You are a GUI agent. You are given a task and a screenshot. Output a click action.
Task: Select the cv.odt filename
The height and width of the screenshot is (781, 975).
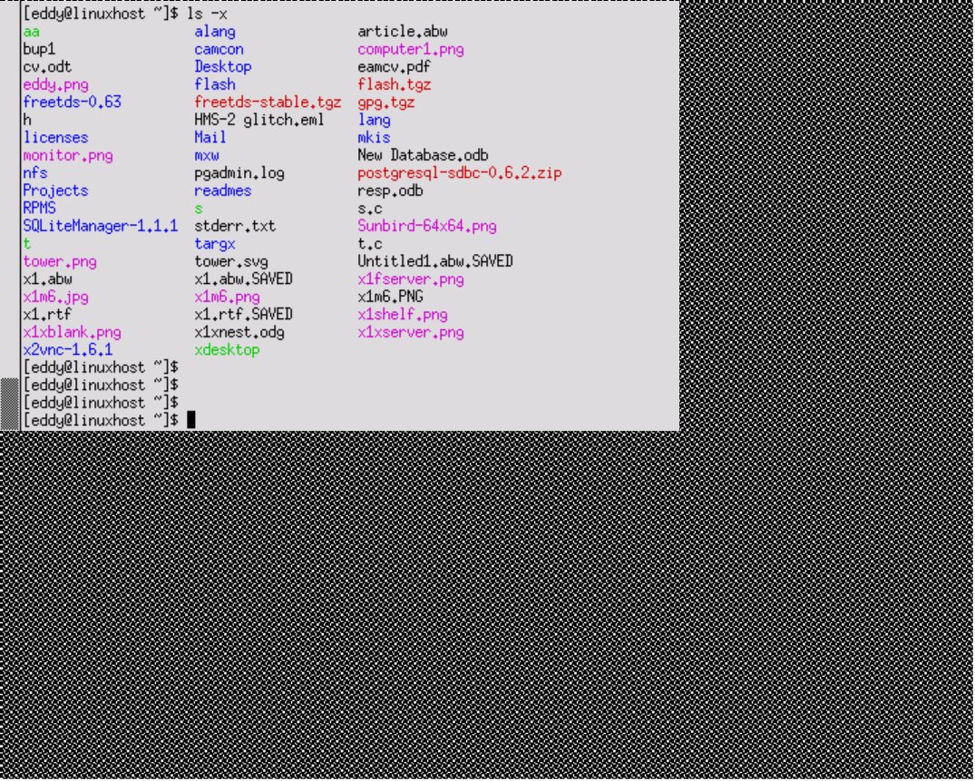click(44, 66)
